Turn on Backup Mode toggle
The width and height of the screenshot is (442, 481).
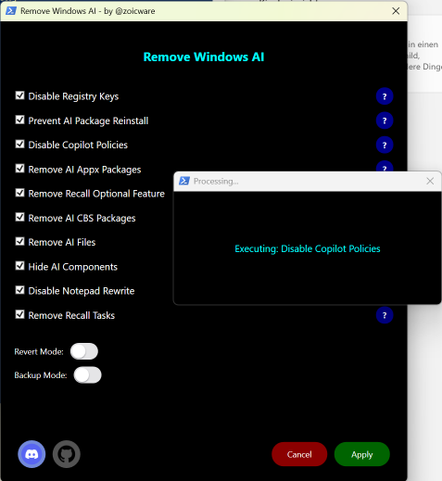tap(87, 375)
